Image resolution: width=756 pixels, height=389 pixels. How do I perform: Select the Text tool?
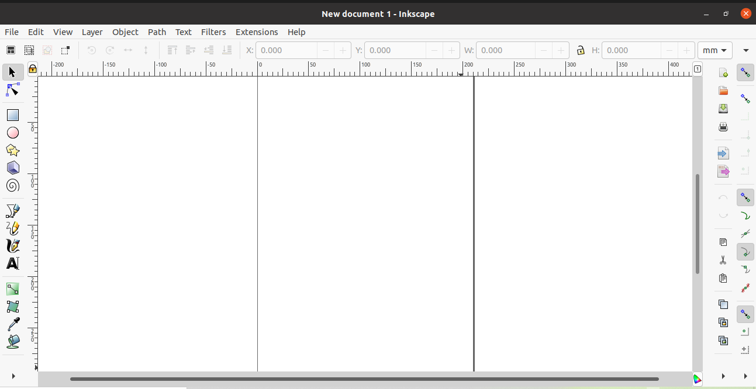coord(12,263)
